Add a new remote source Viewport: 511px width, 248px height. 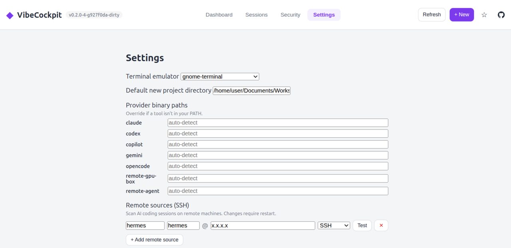point(154,239)
